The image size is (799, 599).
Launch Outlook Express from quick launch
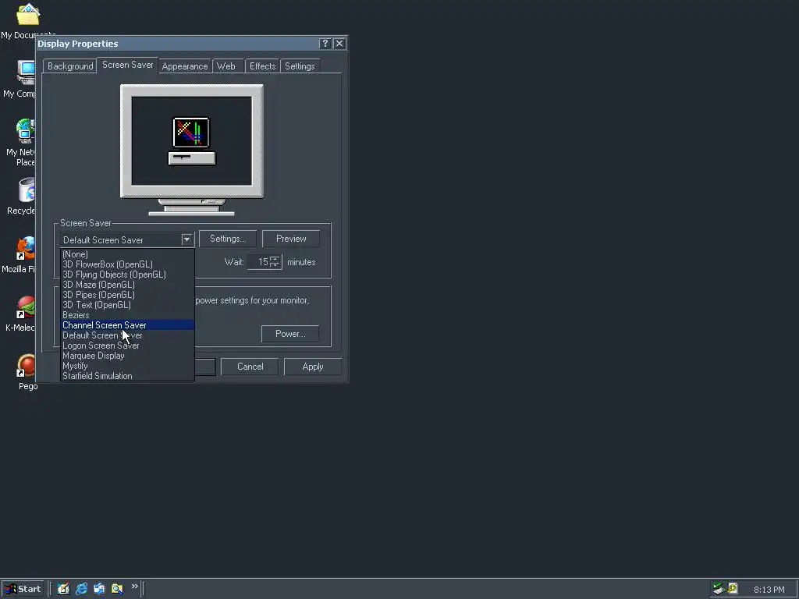click(x=99, y=589)
